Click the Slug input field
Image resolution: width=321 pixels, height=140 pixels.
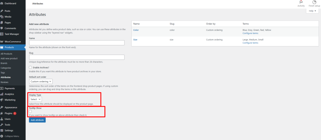(x=77, y=57)
